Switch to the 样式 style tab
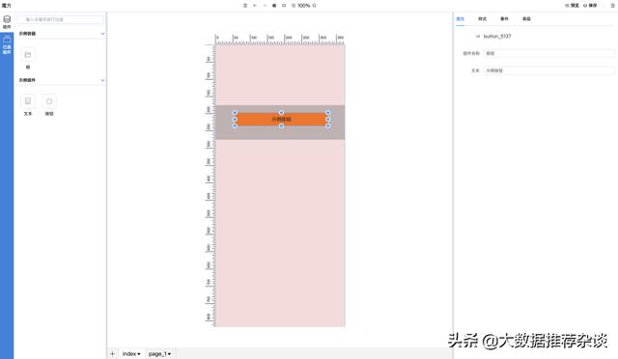The height and width of the screenshot is (359, 618). pos(482,19)
